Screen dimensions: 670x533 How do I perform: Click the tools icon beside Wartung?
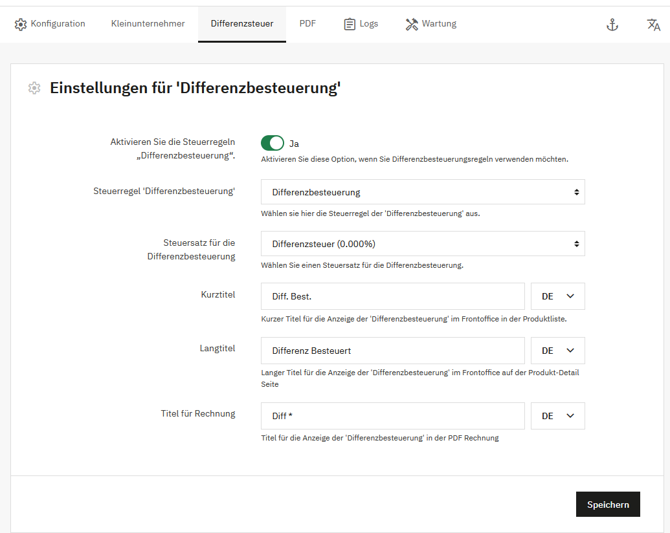coord(412,25)
